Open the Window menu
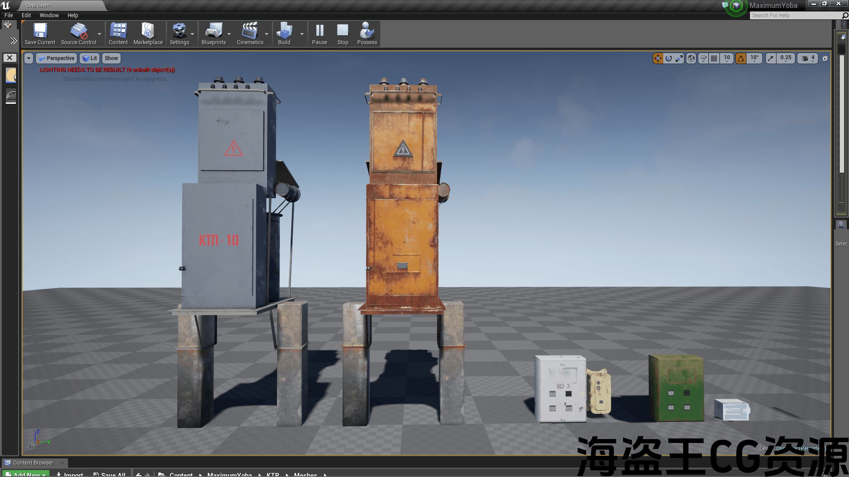 49,15
